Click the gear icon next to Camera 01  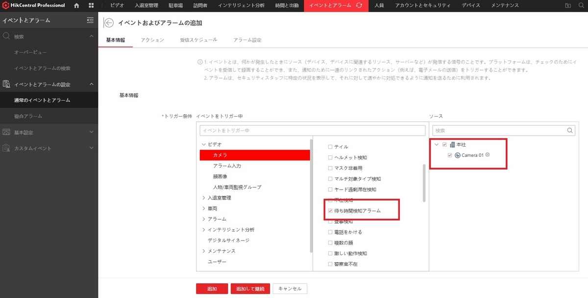click(488, 155)
